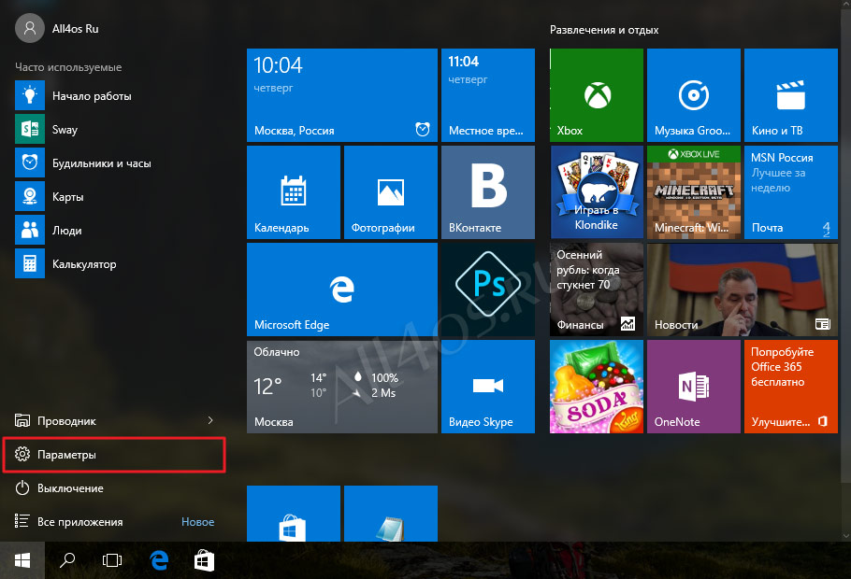Launch Edge from the taskbar
Image resolution: width=851 pixels, height=579 pixels.
point(159,560)
